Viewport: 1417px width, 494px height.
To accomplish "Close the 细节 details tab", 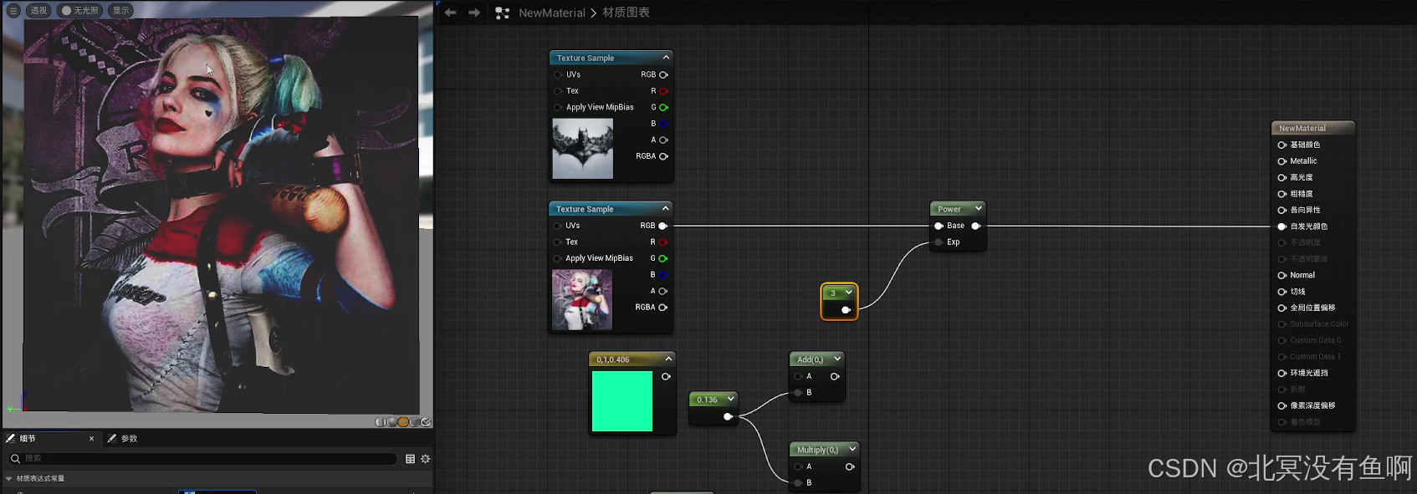I will [x=92, y=438].
